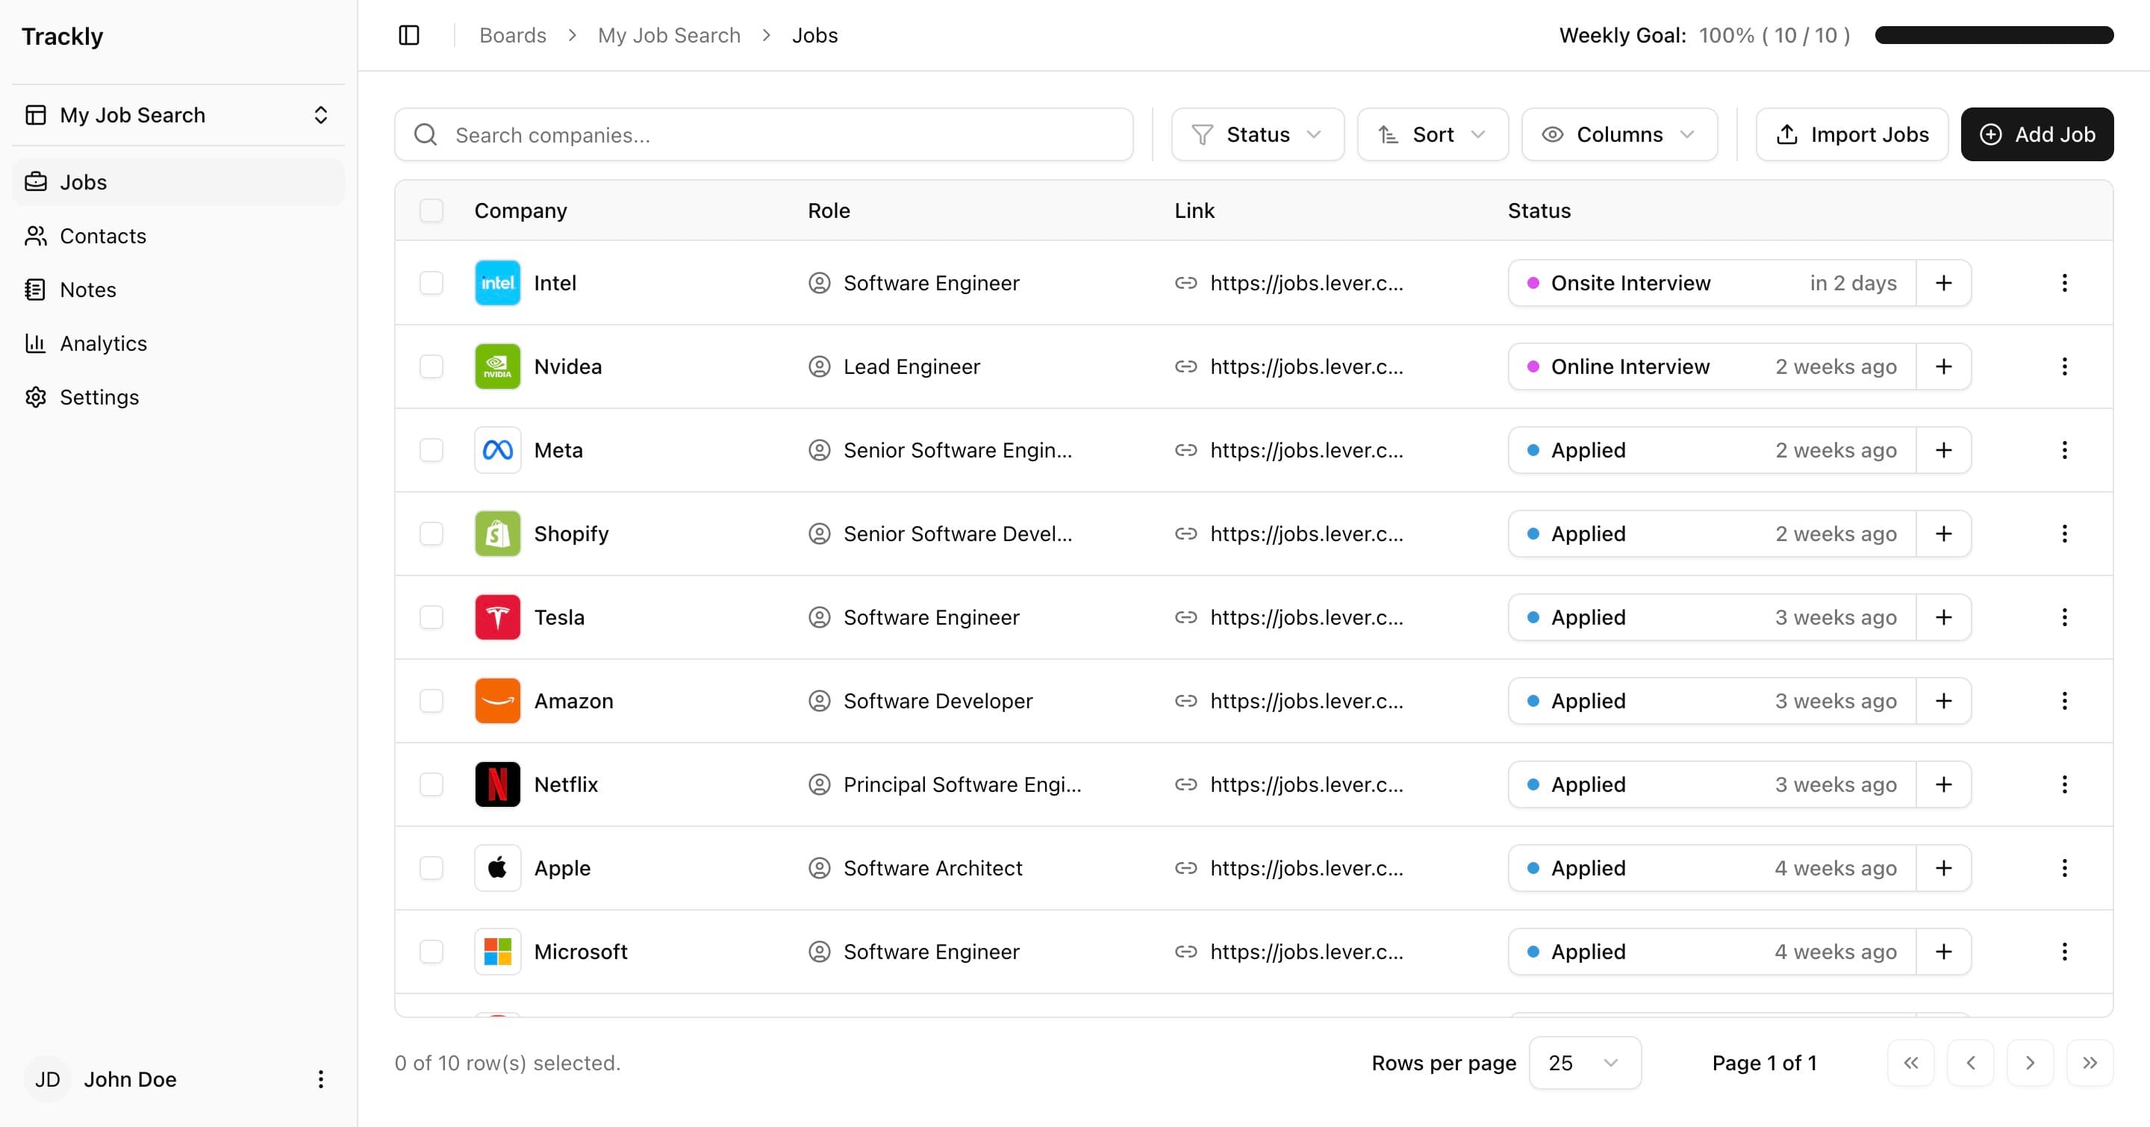Viewport: 2150px width, 1127px height.
Task: Expand the My Job Search board switcher
Action: pos(178,115)
